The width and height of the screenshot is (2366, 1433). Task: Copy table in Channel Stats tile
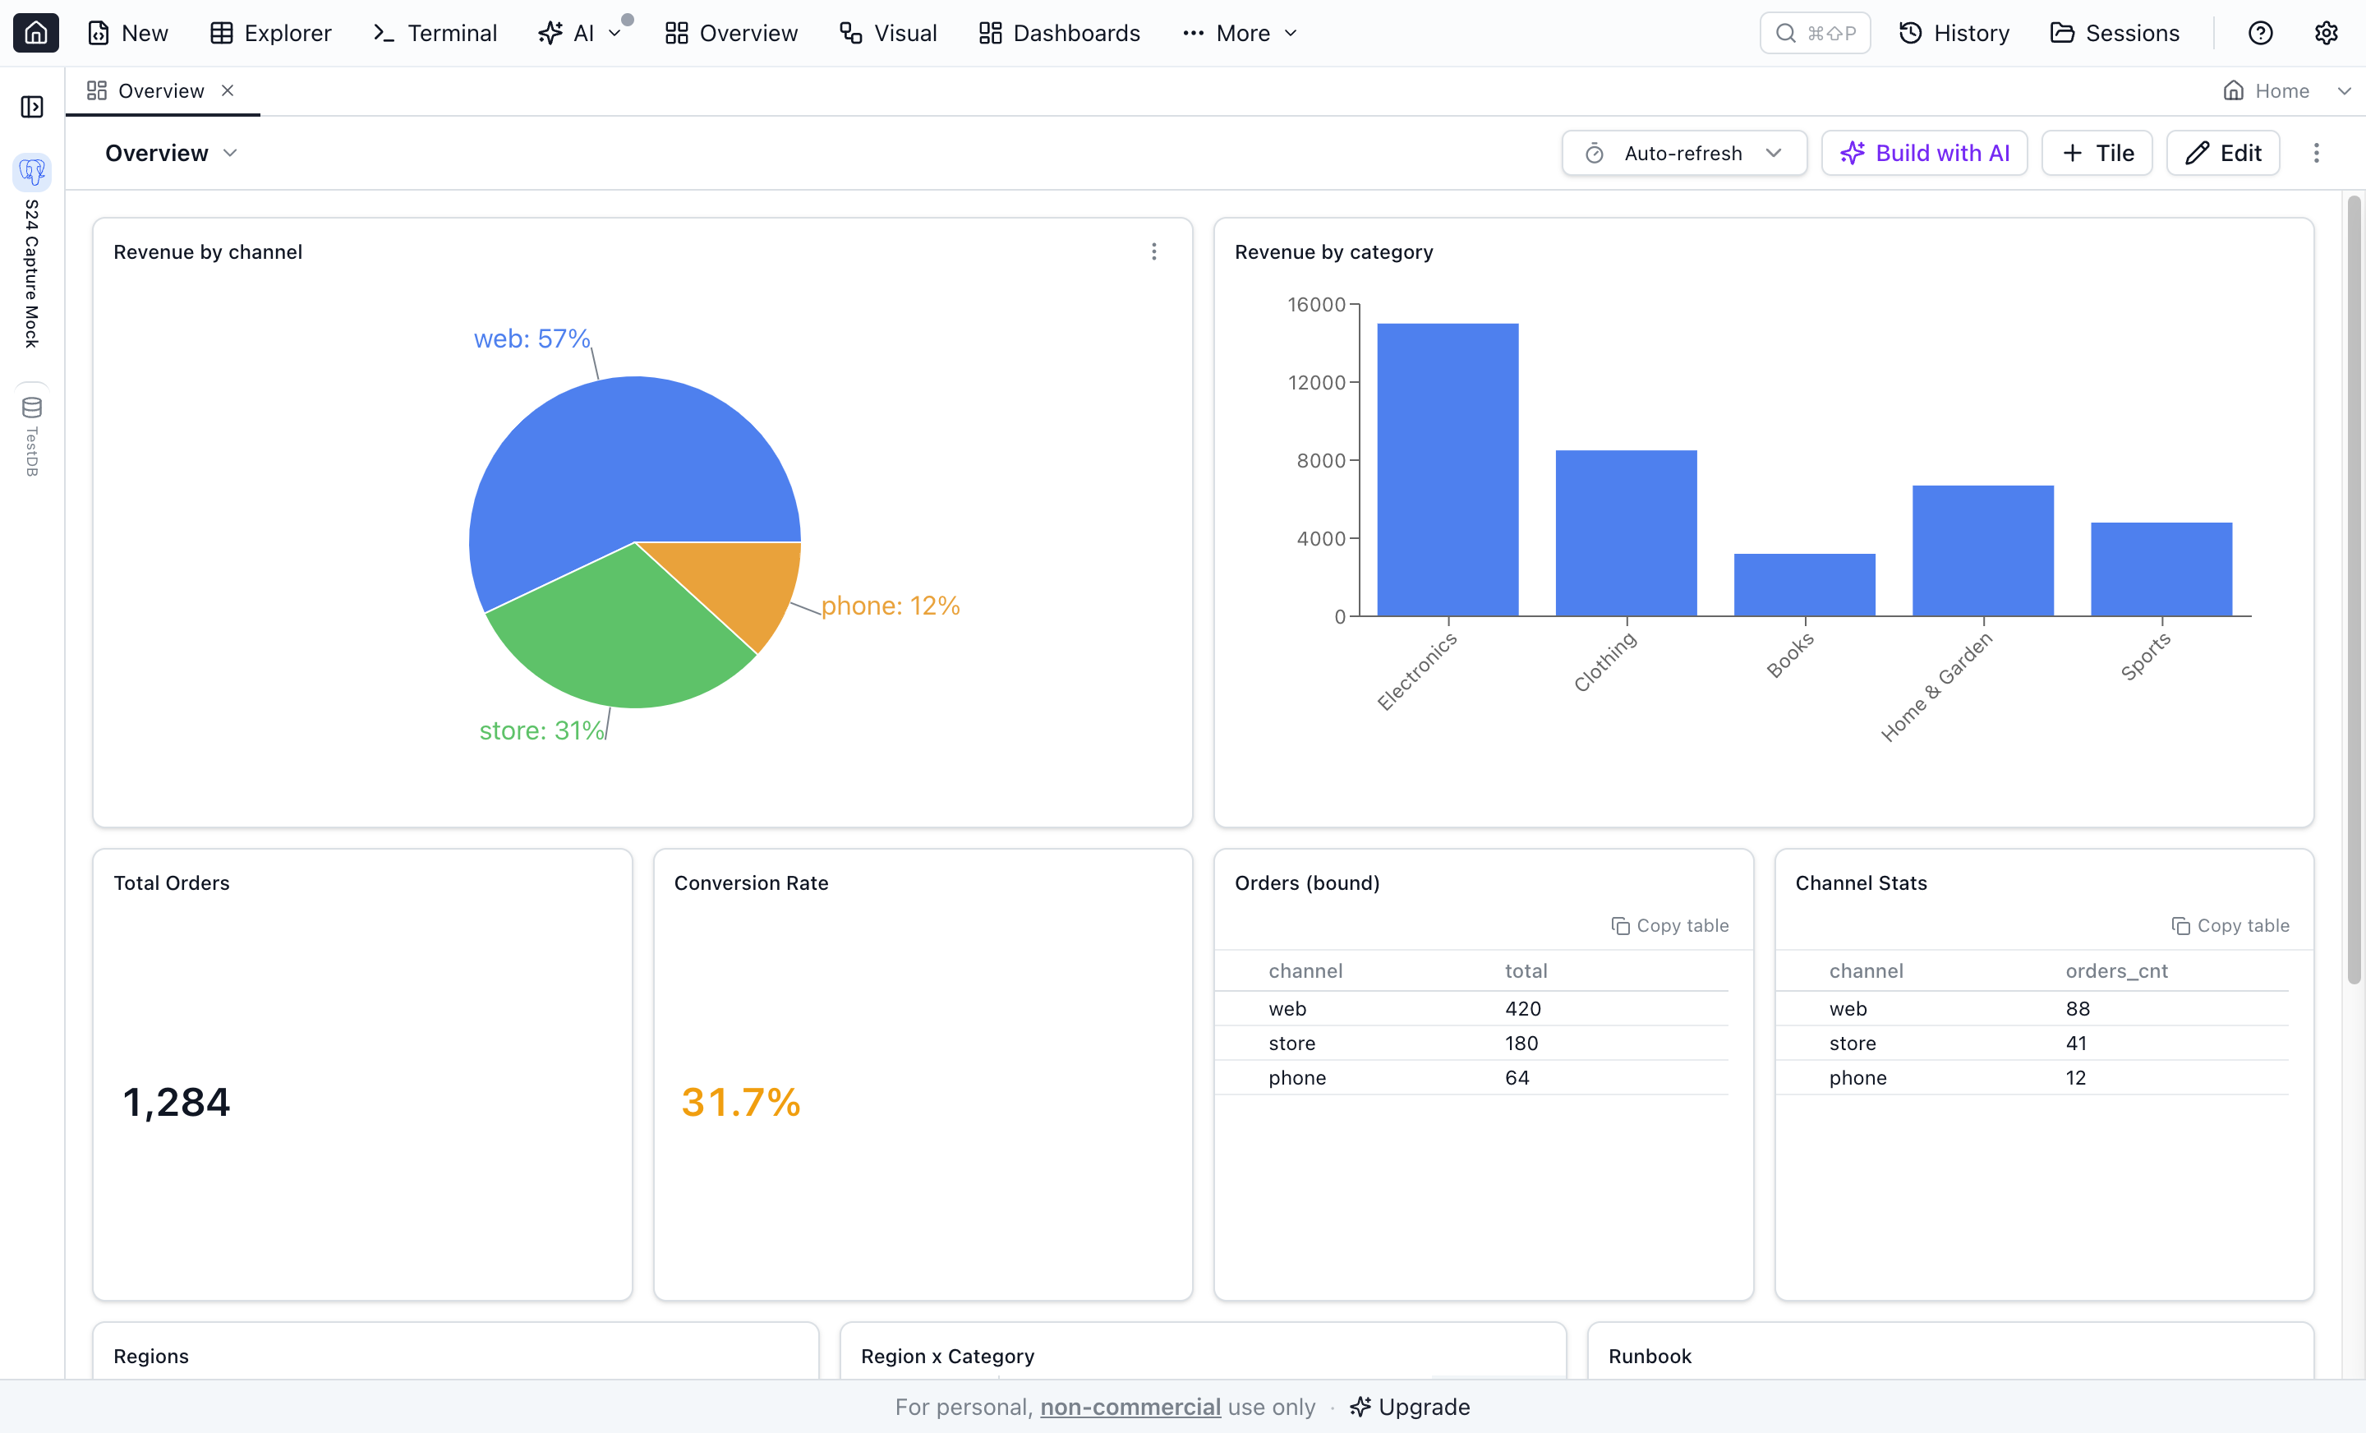pyautogui.click(x=2230, y=925)
